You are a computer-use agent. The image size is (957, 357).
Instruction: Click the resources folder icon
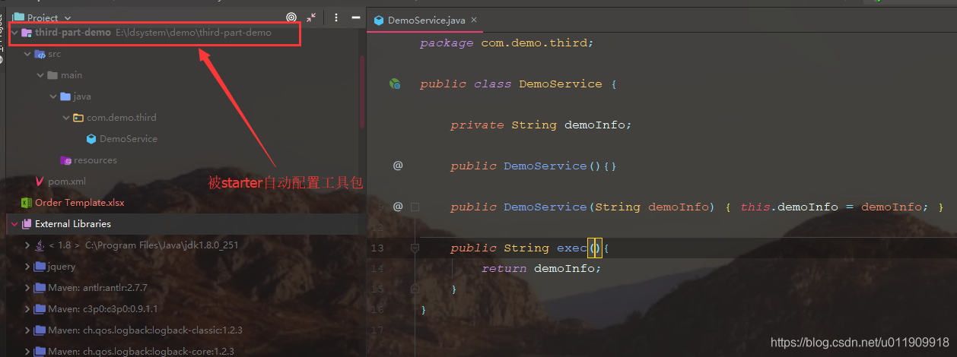[65, 160]
